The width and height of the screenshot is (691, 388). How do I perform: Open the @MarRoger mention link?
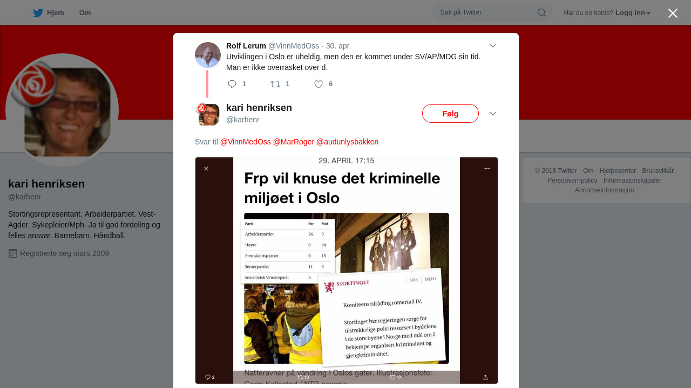click(x=294, y=142)
